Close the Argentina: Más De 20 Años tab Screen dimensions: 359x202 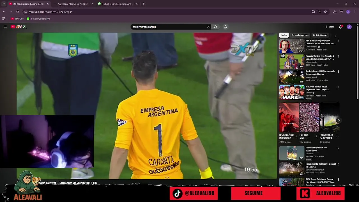pyautogui.click(x=92, y=4)
